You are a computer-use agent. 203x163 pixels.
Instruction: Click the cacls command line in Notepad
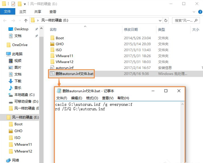point(94,104)
